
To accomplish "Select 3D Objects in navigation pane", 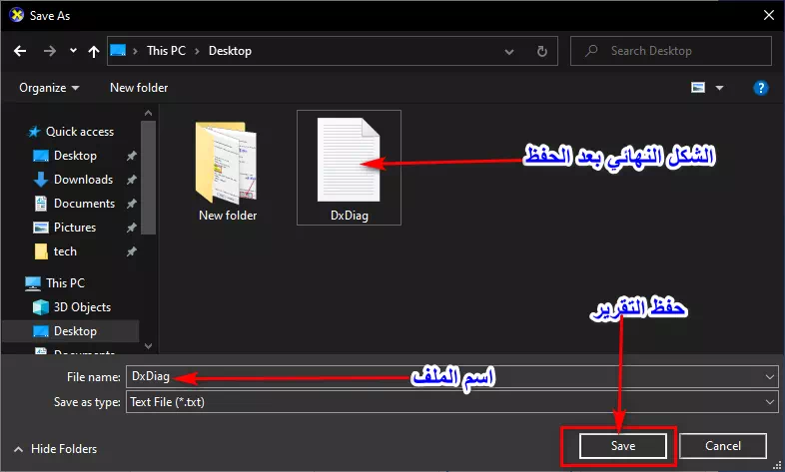I will point(82,307).
